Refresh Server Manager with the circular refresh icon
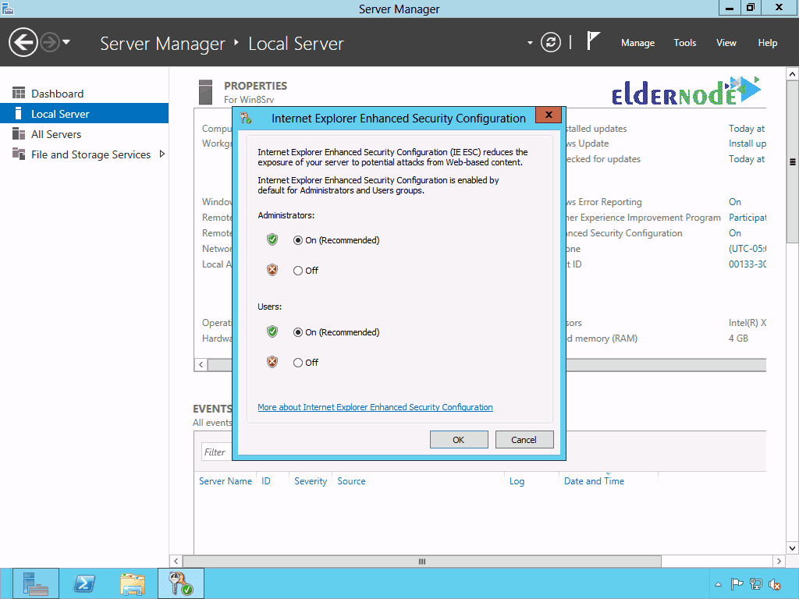The image size is (799, 599). pos(550,42)
